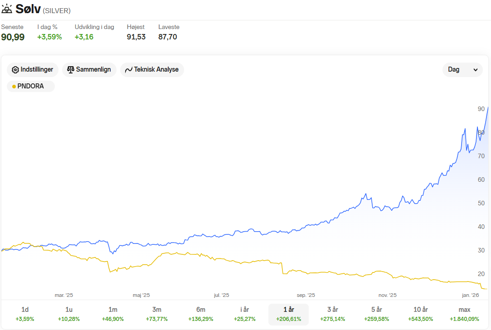This screenshot has height=330, width=491.
Task: Click the silver bars icon beside Sølv
Action: [x=7, y=9]
